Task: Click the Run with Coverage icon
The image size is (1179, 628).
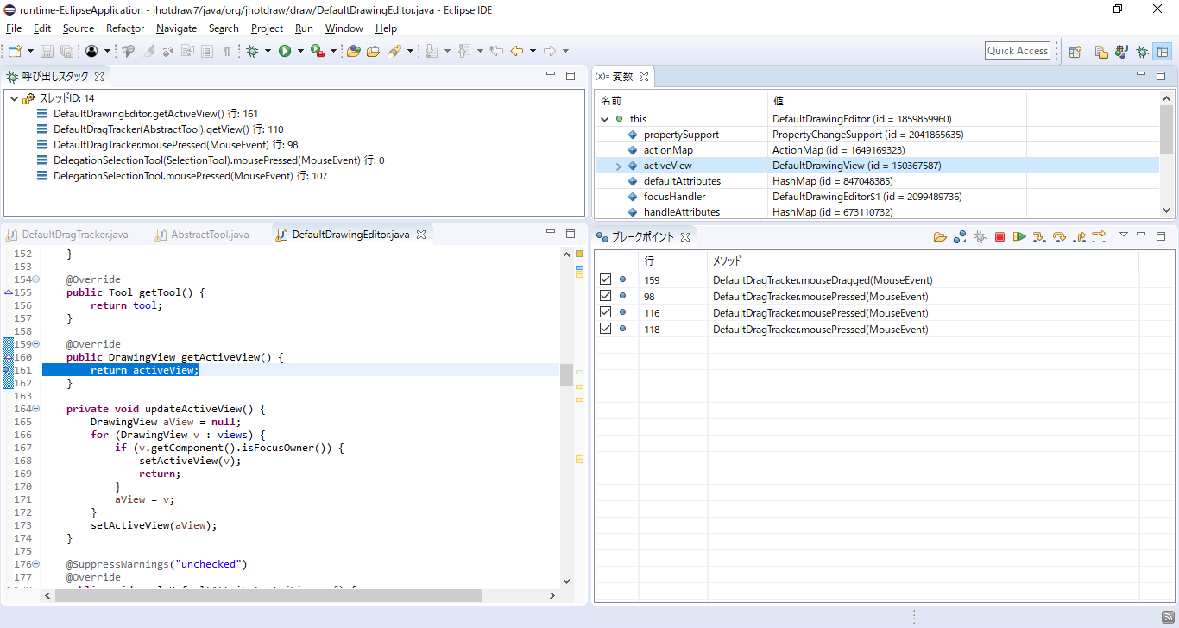Action: [318, 51]
